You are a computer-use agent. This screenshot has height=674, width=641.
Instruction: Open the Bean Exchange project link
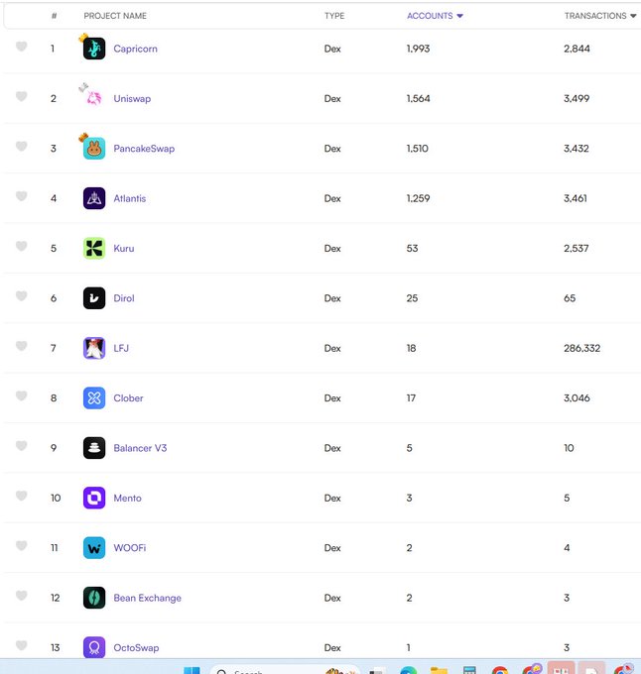click(x=147, y=598)
